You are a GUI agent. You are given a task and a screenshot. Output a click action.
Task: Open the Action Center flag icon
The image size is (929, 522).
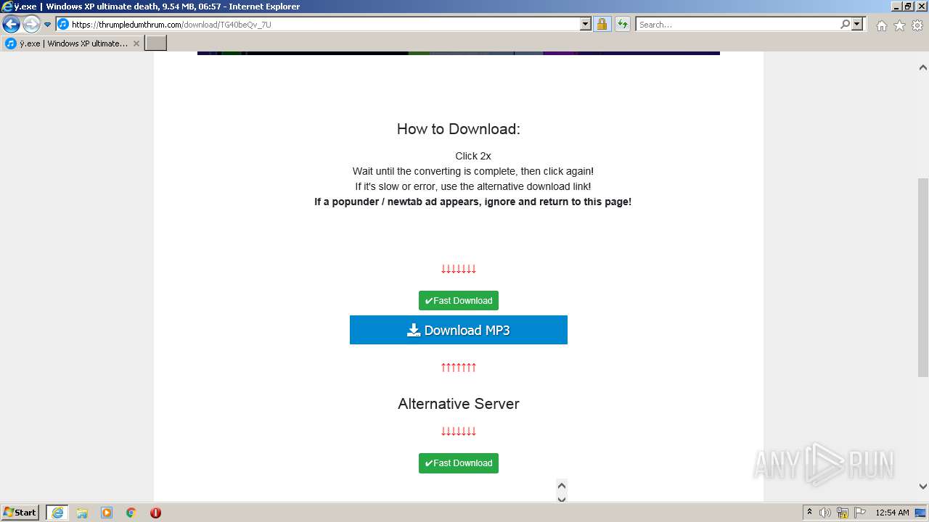click(x=860, y=513)
